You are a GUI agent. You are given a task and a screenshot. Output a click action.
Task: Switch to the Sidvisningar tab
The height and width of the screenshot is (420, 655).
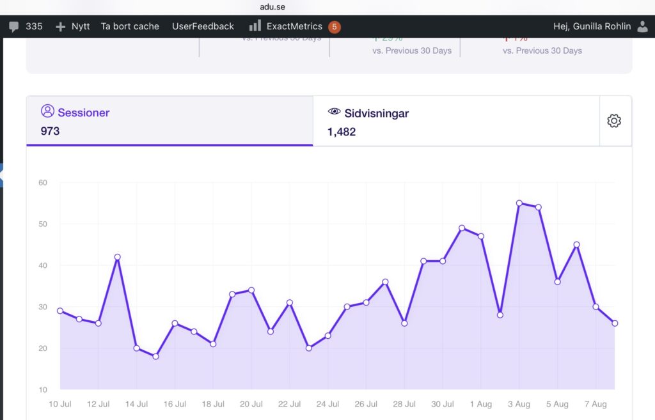(x=456, y=121)
